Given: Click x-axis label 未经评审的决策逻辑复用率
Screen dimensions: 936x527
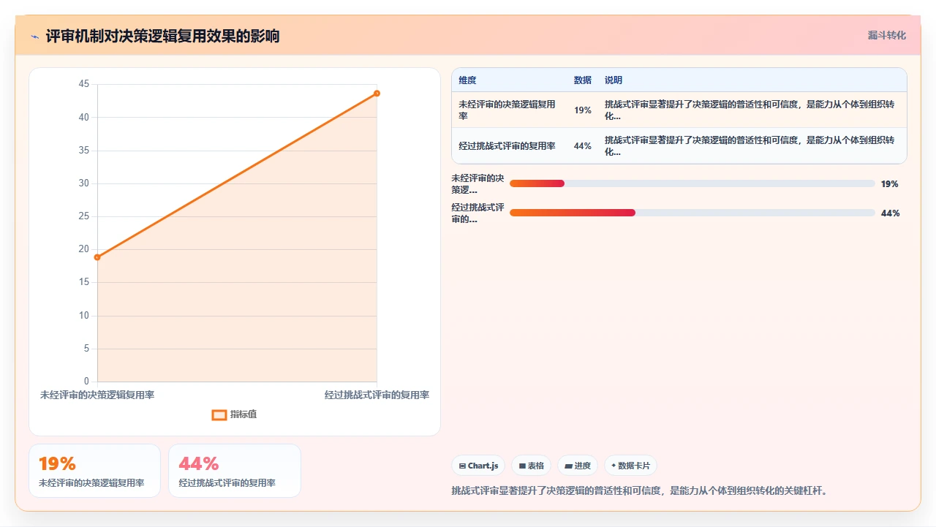Looking at the screenshot, I should pyautogui.click(x=97, y=395).
